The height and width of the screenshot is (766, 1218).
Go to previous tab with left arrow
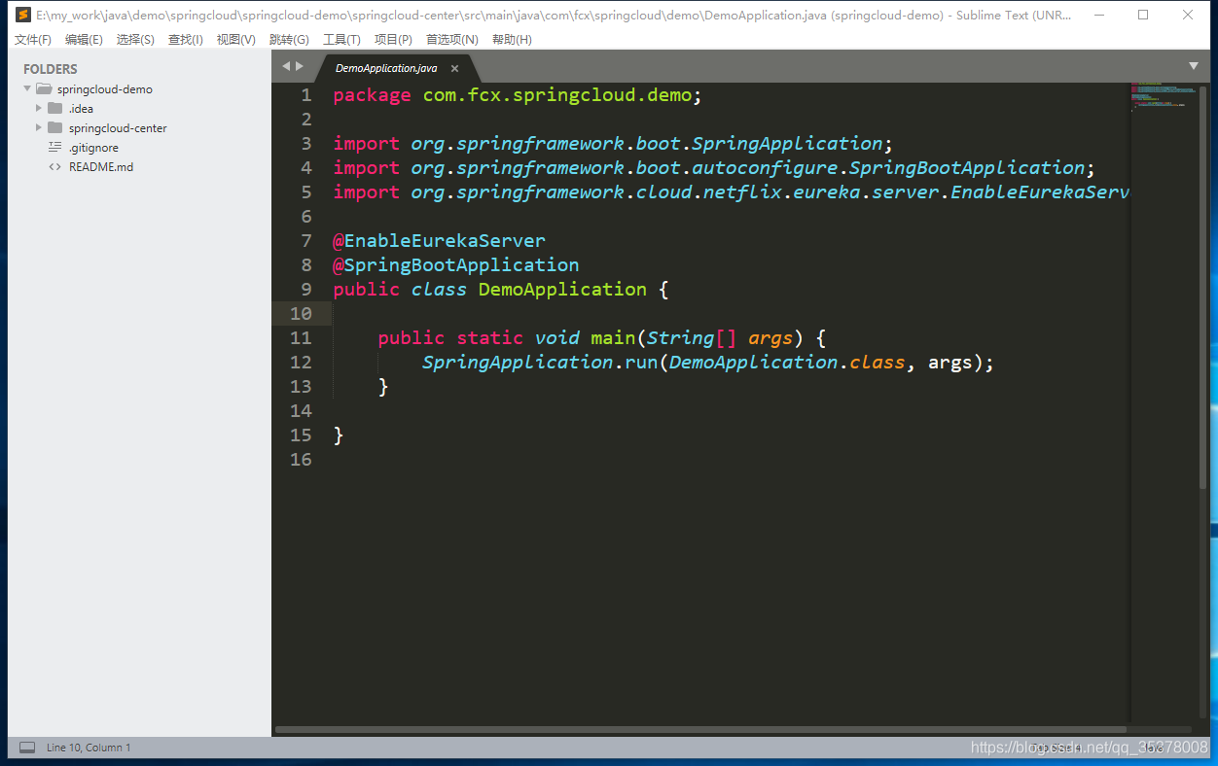[x=286, y=66]
